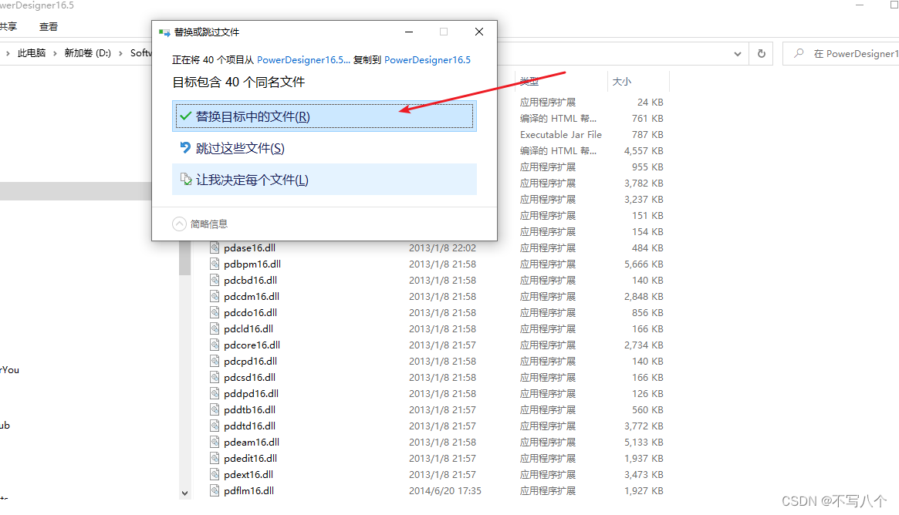Click the search box in PowerDesigner folder
Screen dimensions: 899x515
click(x=841, y=54)
